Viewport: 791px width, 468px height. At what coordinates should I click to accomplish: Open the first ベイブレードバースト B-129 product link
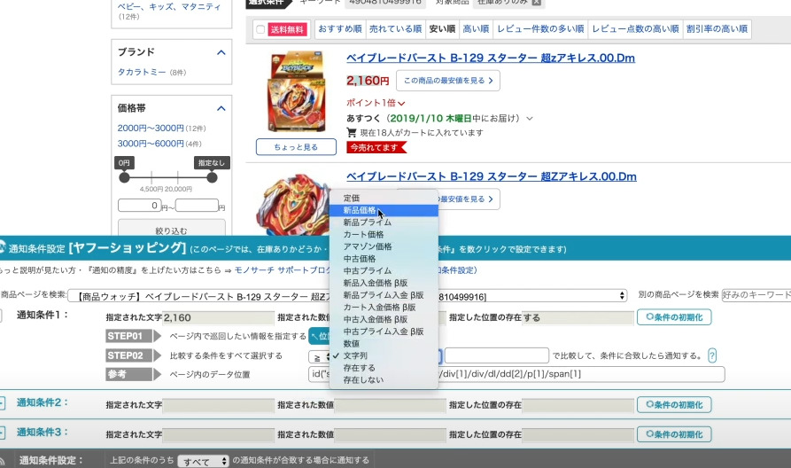pos(490,58)
